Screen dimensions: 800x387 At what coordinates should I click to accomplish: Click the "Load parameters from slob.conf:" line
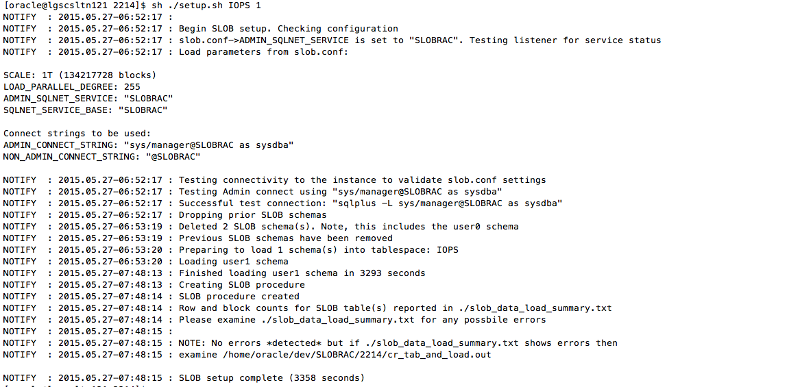pos(263,52)
